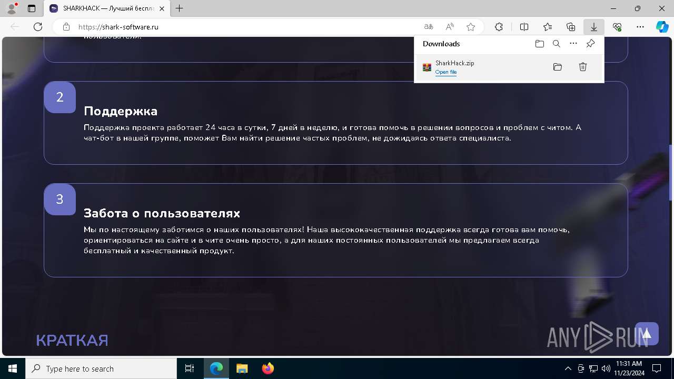Click the page vertical scrollbar thumb
Image resolution: width=674 pixels, height=379 pixels.
coord(671,173)
